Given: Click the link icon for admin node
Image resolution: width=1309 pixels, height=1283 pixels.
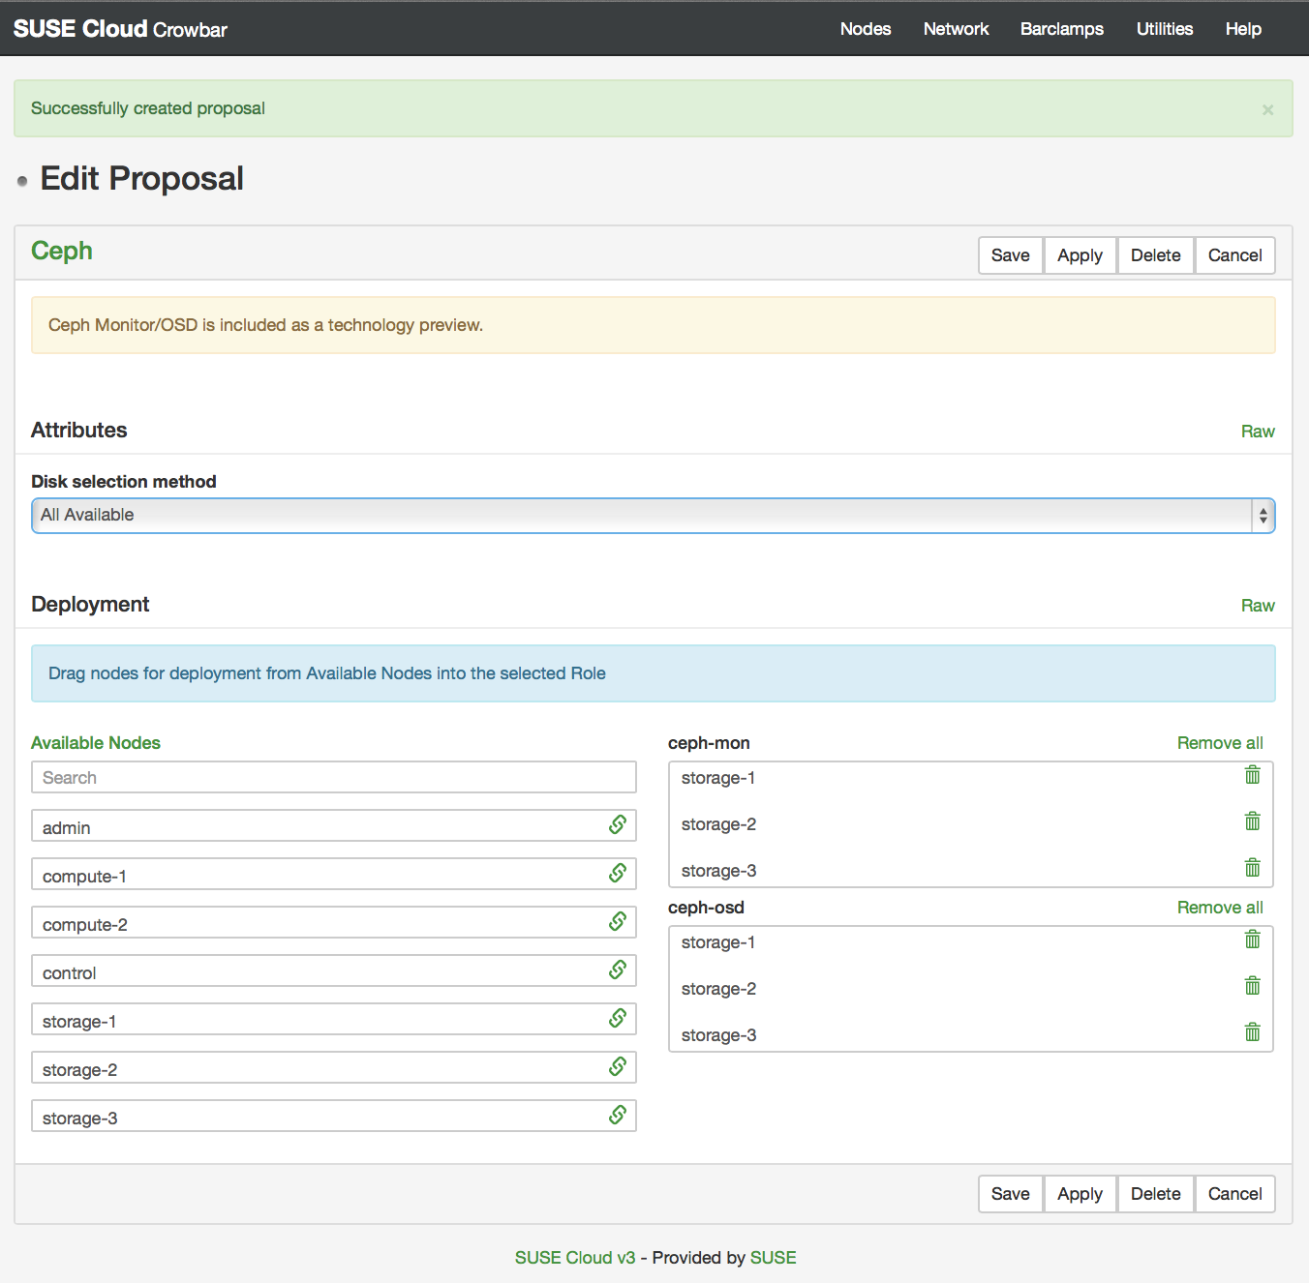Looking at the screenshot, I should click(x=618, y=824).
